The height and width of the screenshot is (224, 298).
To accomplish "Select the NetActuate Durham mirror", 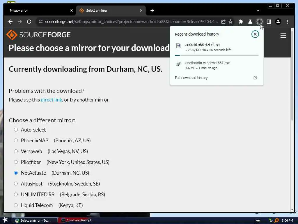I will (16, 173).
